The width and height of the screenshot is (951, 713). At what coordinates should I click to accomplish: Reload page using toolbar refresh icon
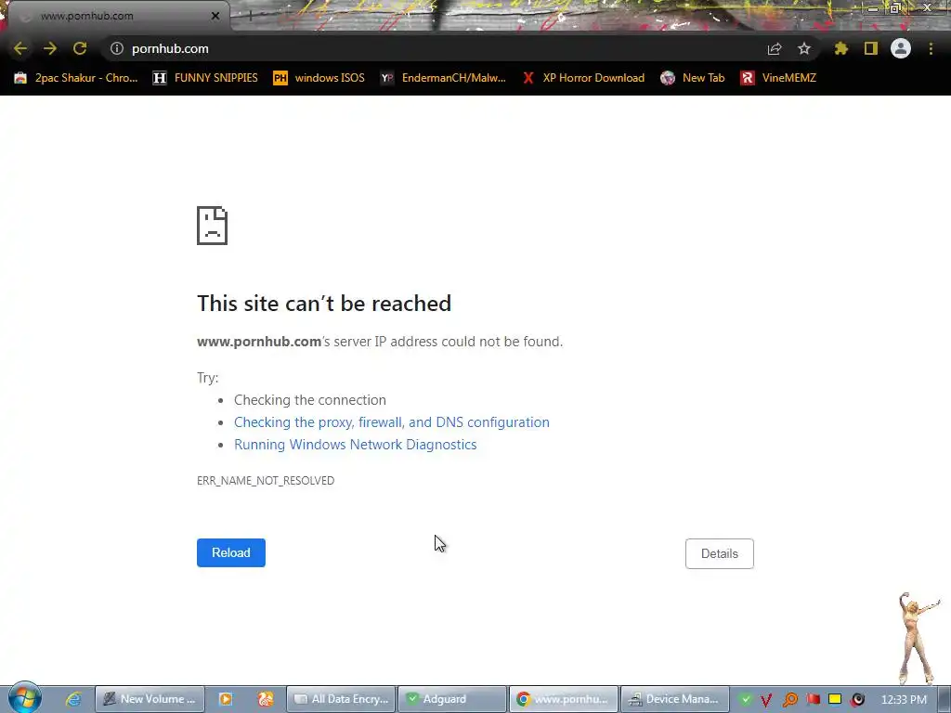coord(80,48)
